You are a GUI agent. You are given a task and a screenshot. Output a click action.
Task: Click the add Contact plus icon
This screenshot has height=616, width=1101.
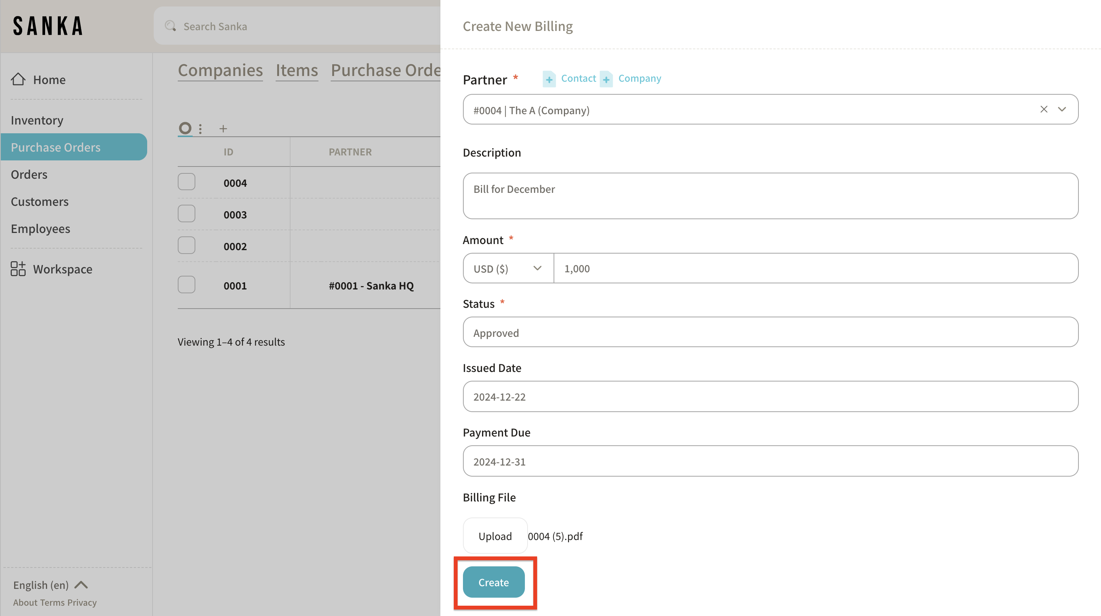pyautogui.click(x=549, y=79)
